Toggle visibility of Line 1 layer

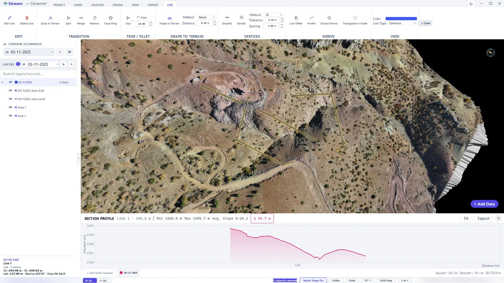tap(10, 116)
